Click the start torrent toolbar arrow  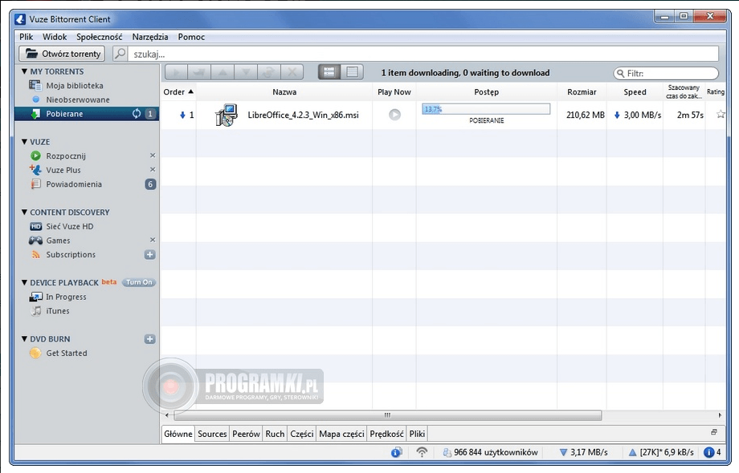(176, 72)
